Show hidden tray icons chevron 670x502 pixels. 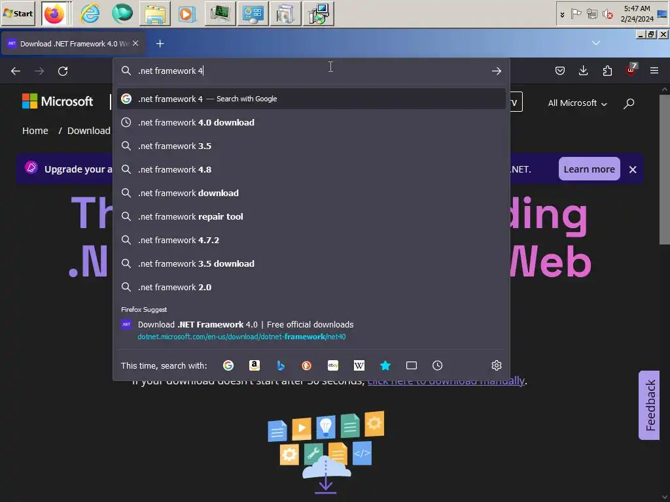pos(562,14)
